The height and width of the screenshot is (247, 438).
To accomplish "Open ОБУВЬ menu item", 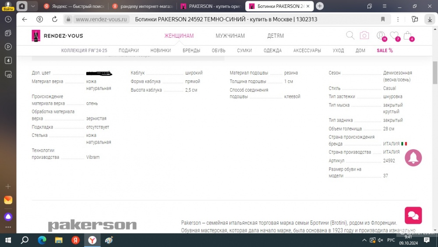I will [x=219, y=50].
